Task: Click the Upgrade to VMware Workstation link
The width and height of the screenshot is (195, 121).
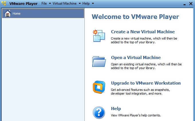Action: click(x=146, y=83)
